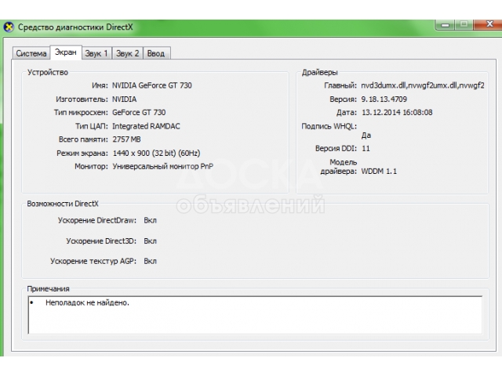Open the Звук 1 tab
Screen dimensions: 502x376
click(x=96, y=53)
